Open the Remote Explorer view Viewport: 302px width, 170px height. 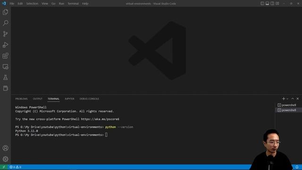(5, 67)
